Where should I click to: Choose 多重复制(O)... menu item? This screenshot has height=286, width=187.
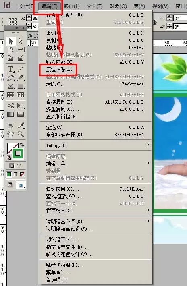pyautogui.click(x=96, y=109)
